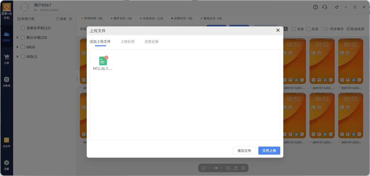This screenshot has height=176, width=370.
Task: Click the pin window icon
Action: 337,7
